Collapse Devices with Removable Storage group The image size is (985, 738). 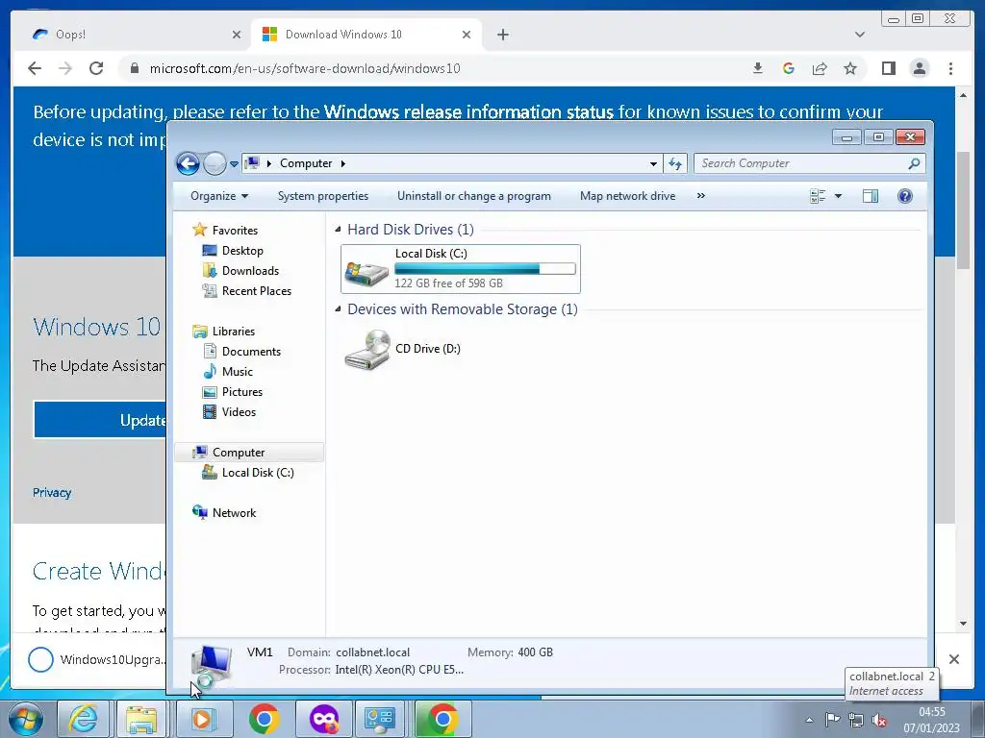pos(338,308)
